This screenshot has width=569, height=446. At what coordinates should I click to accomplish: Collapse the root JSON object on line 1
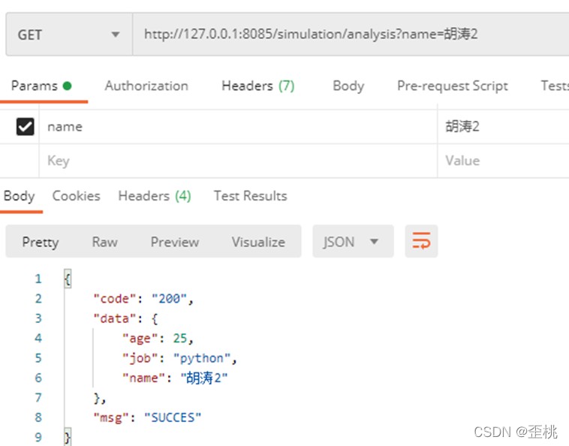tap(68, 279)
